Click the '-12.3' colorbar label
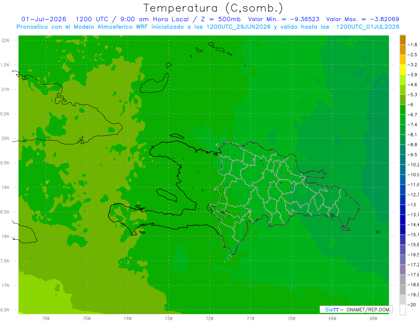The width and height of the screenshot is (419, 323). point(413,195)
